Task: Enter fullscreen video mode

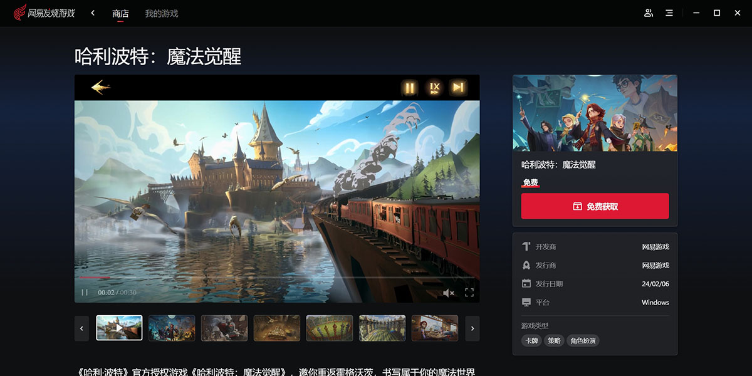Action: pyautogui.click(x=469, y=293)
